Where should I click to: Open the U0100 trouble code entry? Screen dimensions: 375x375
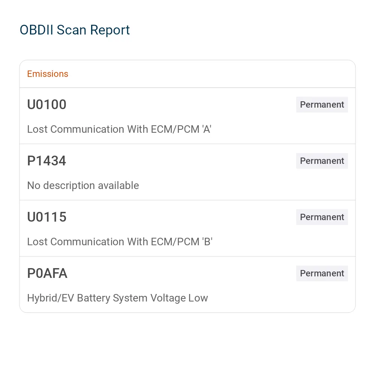pos(187,116)
